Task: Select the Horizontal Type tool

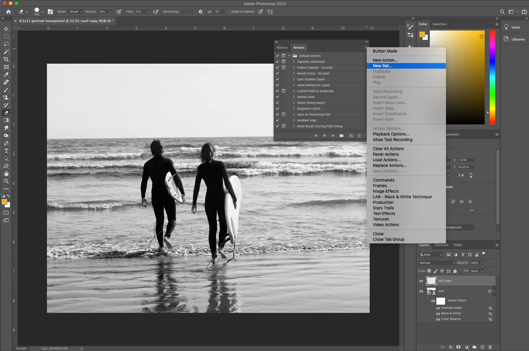Action: click(x=6, y=151)
